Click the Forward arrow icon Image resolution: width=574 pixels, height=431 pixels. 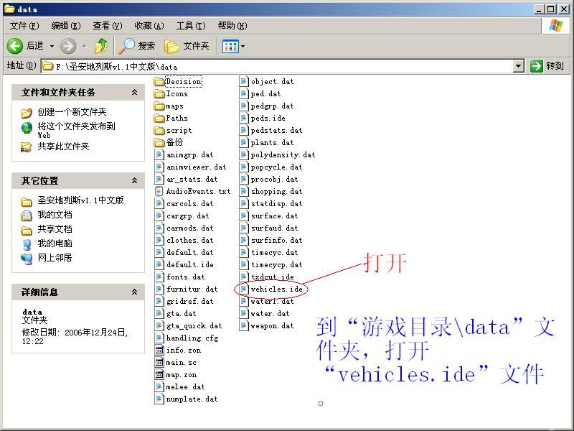(x=67, y=46)
